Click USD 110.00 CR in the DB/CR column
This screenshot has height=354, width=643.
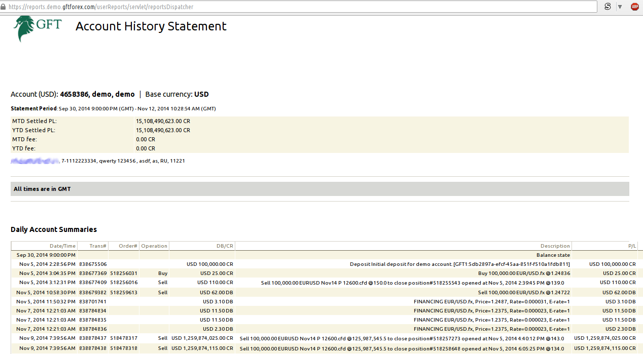pyautogui.click(x=216, y=283)
